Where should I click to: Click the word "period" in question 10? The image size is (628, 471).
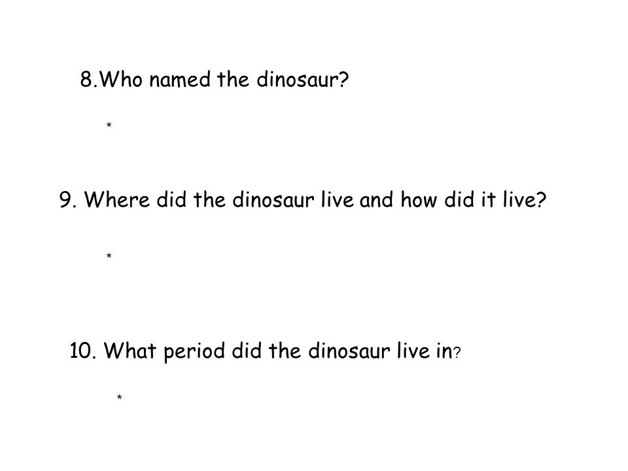point(194,352)
